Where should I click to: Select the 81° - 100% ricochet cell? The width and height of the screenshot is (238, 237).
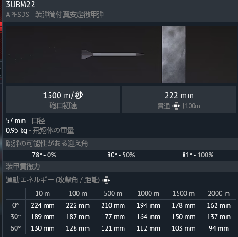tap(198, 155)
